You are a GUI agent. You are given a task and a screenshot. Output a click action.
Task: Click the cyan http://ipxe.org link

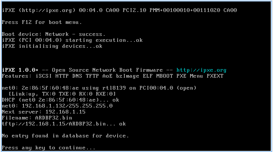click(201, 70)
